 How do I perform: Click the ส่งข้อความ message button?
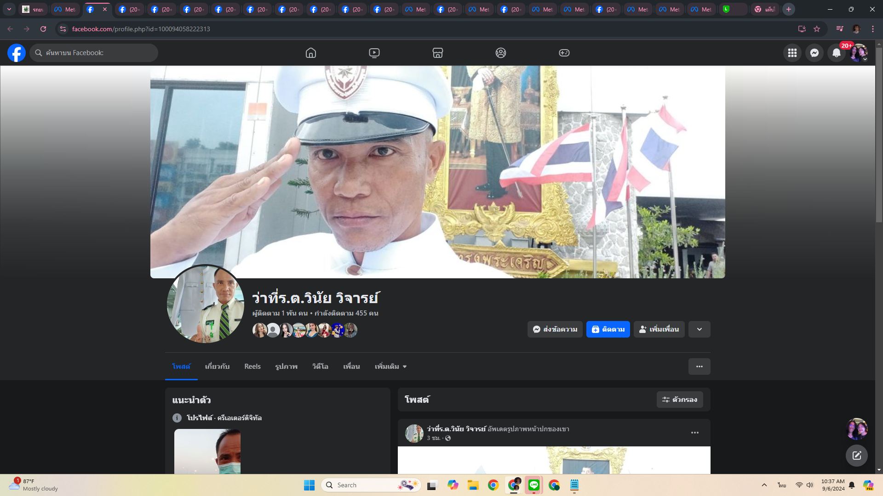555,329
